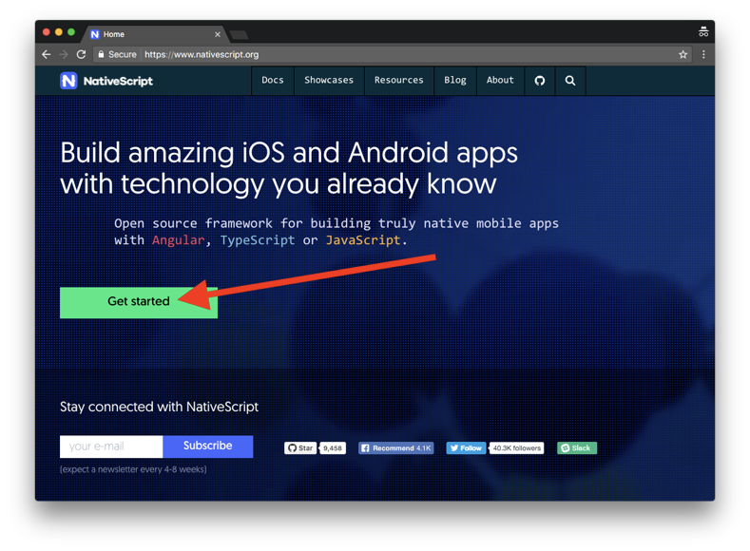Screen dimensions: 750x551
Task: Click the GitHub Star button
Action: pyautogui.click(x=300, y=447)
